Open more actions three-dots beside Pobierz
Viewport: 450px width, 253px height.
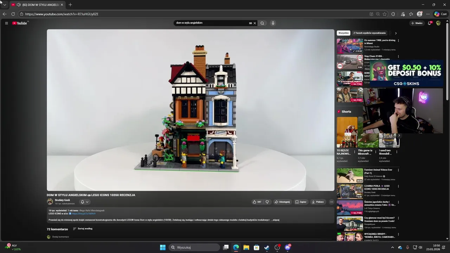tap(331, 202)
